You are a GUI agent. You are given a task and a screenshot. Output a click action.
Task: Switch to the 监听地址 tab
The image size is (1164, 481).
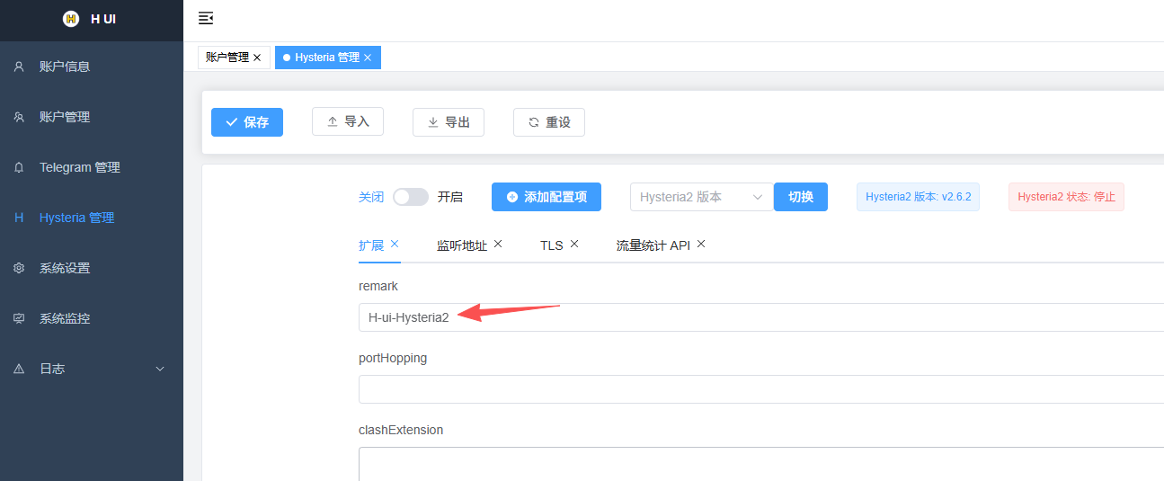(x=461, y=245)
